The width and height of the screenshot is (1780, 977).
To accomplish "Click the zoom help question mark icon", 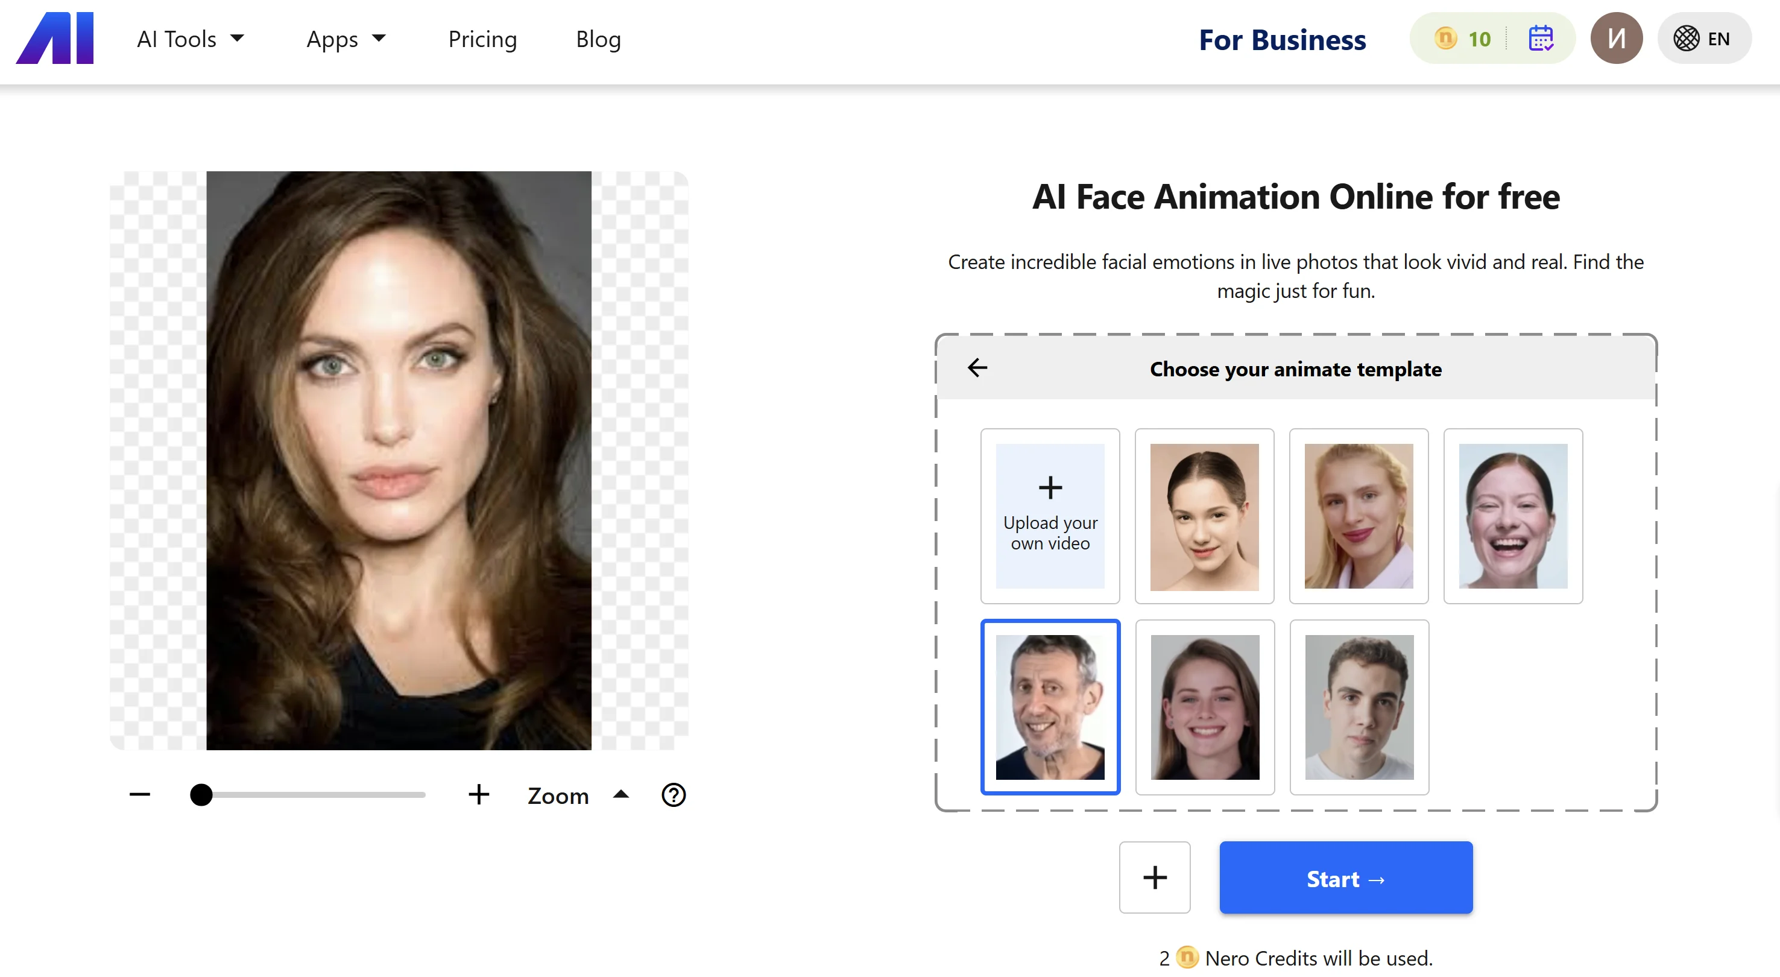I will (x=673, y=795).
